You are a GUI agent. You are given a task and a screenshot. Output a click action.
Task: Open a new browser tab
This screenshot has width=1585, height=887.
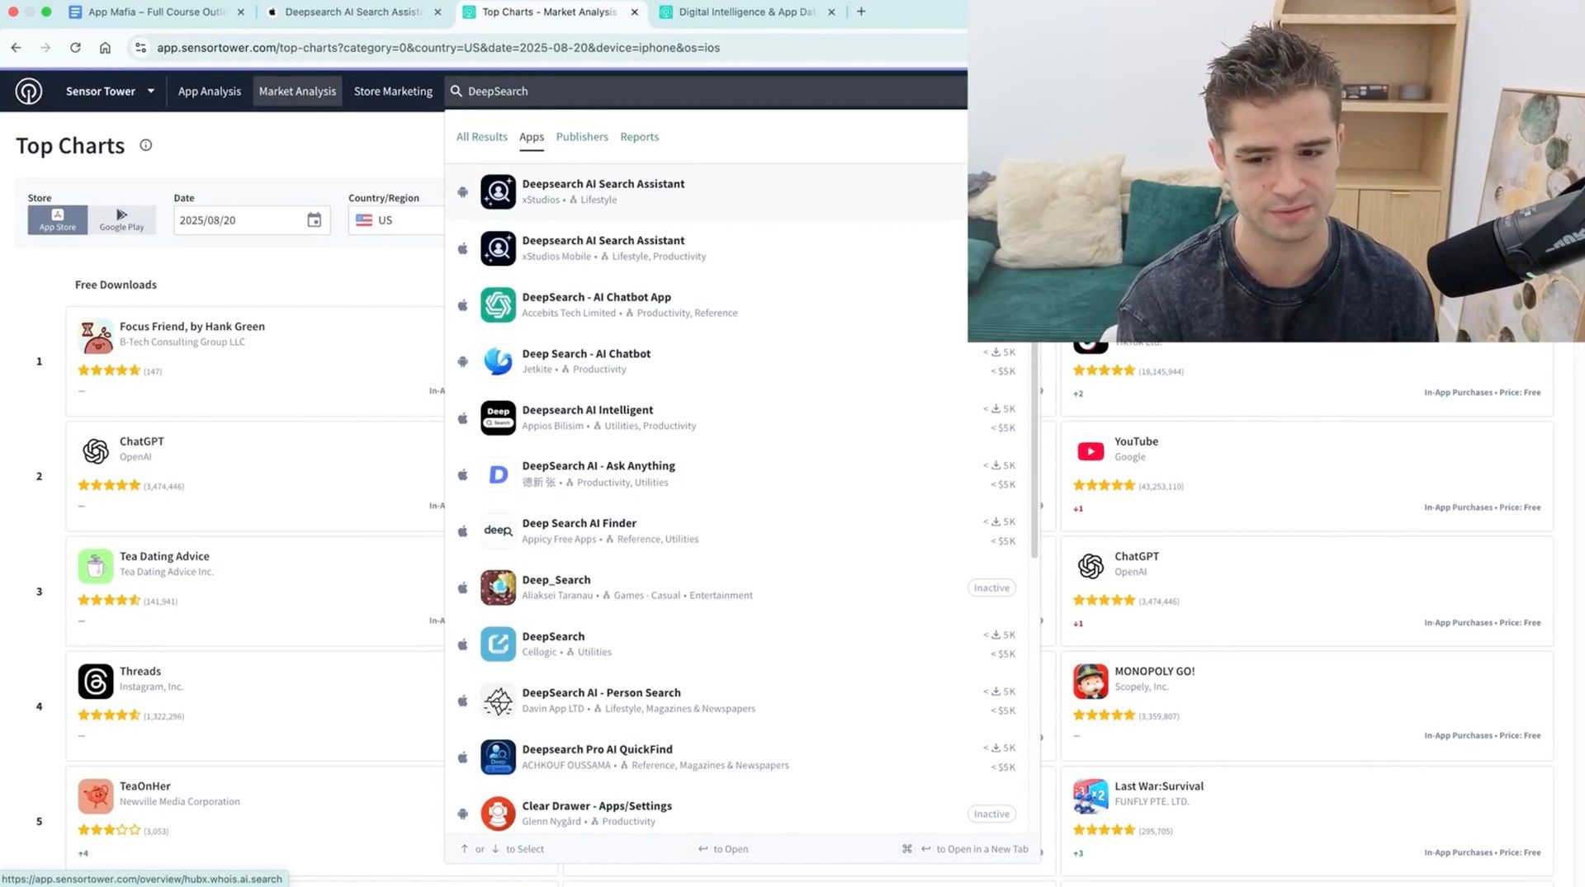861,12
